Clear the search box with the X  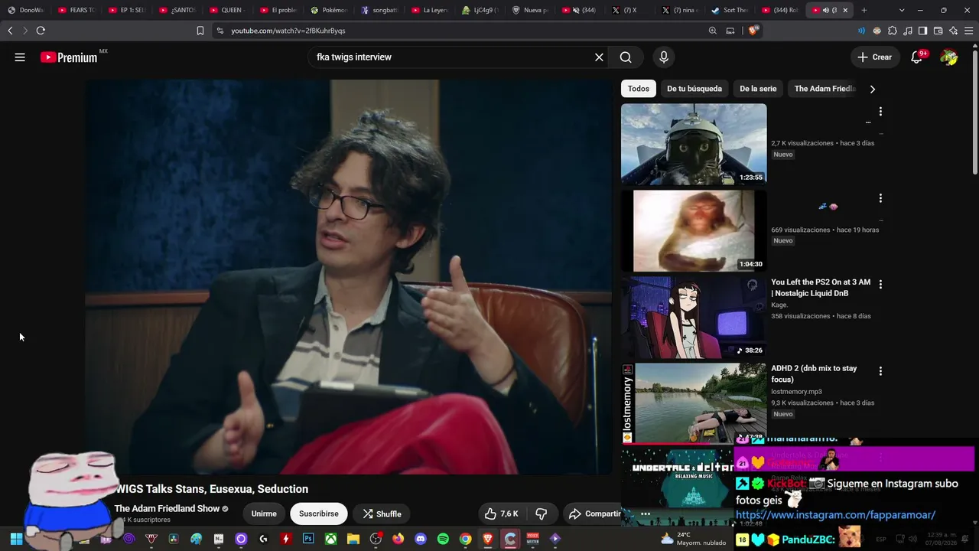pyautogui.click(x=599, y=57)
